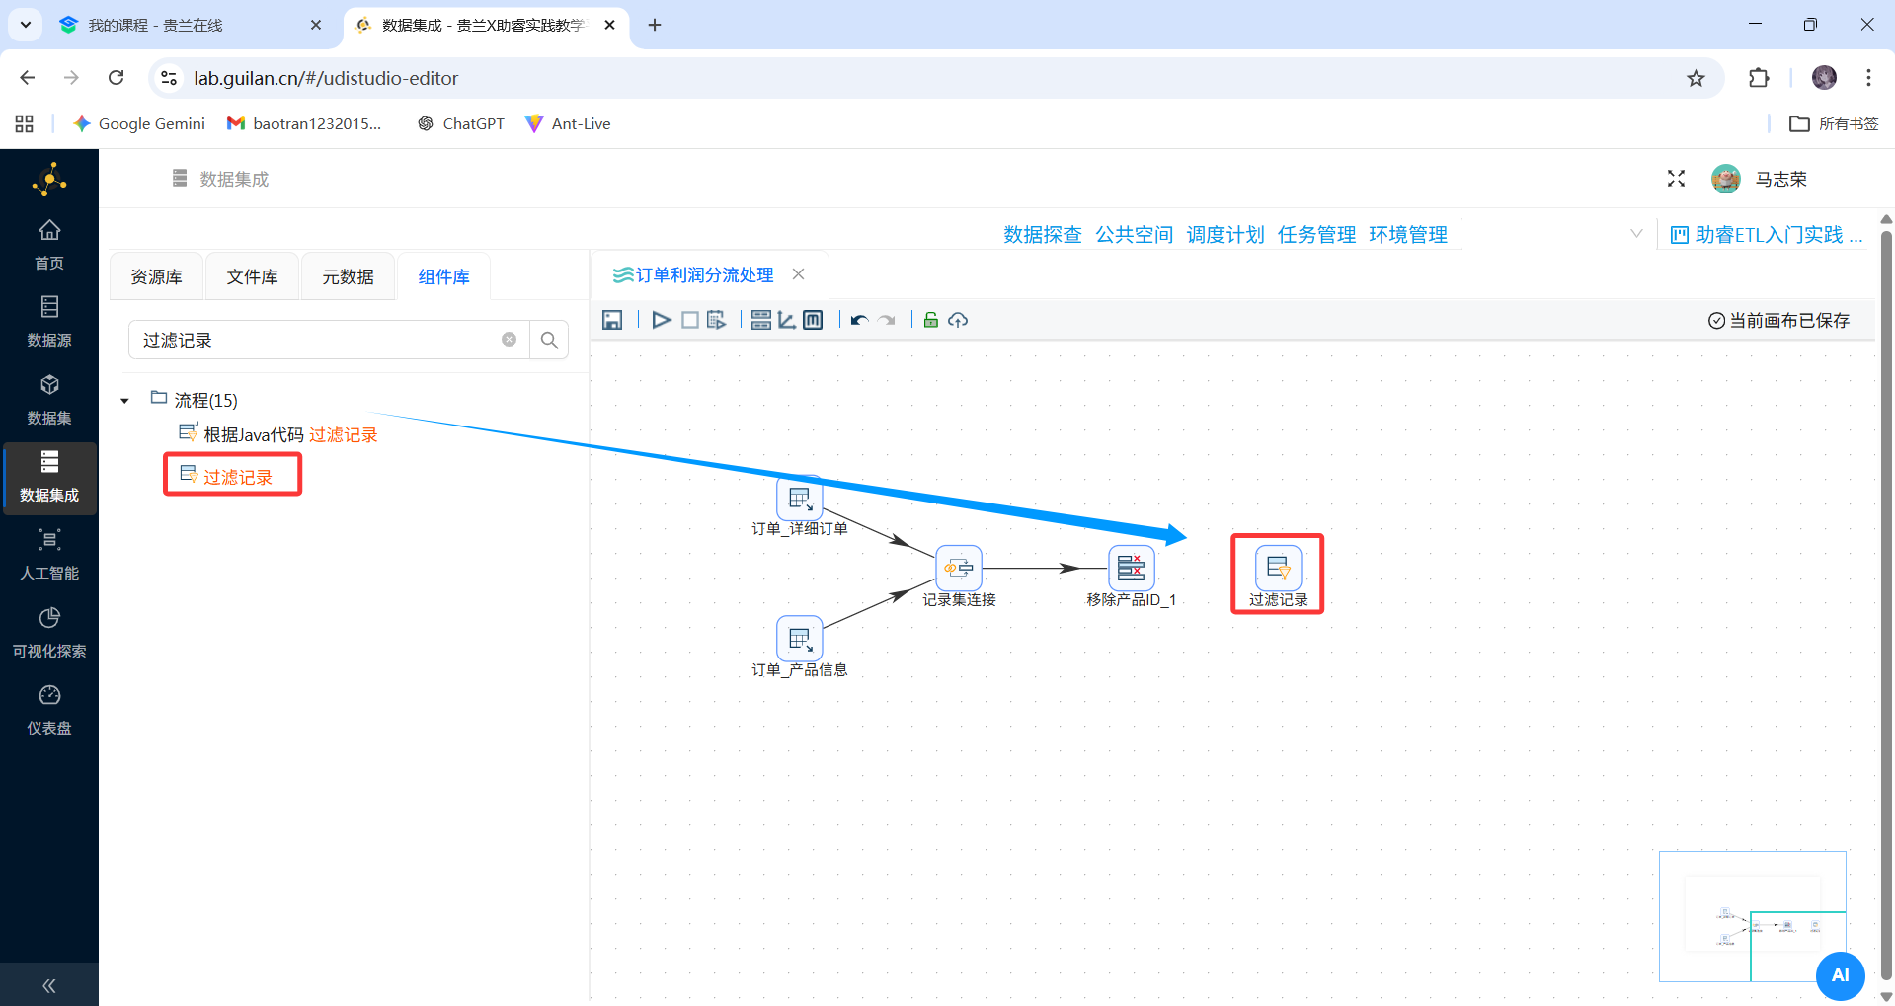Open the 调度计划 link

pos(1225,234)
